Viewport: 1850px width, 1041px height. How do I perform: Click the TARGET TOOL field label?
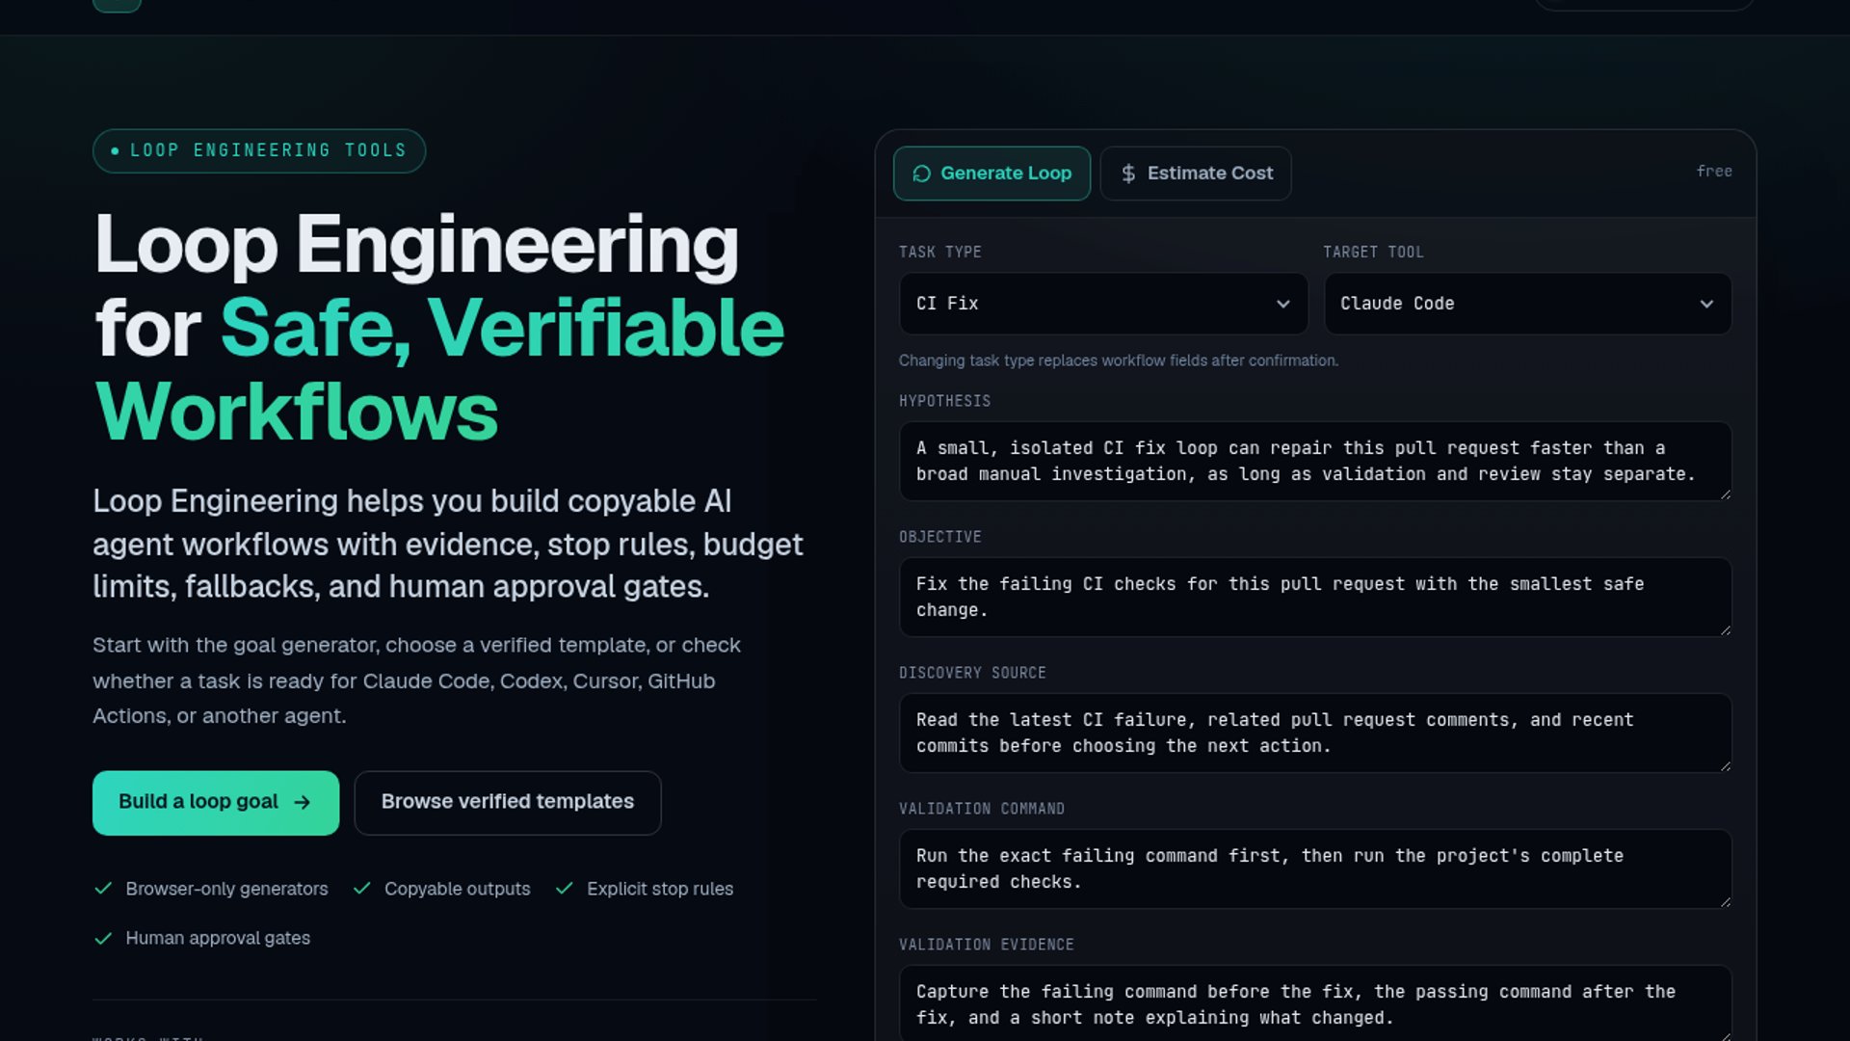(x=1373, y=253)
